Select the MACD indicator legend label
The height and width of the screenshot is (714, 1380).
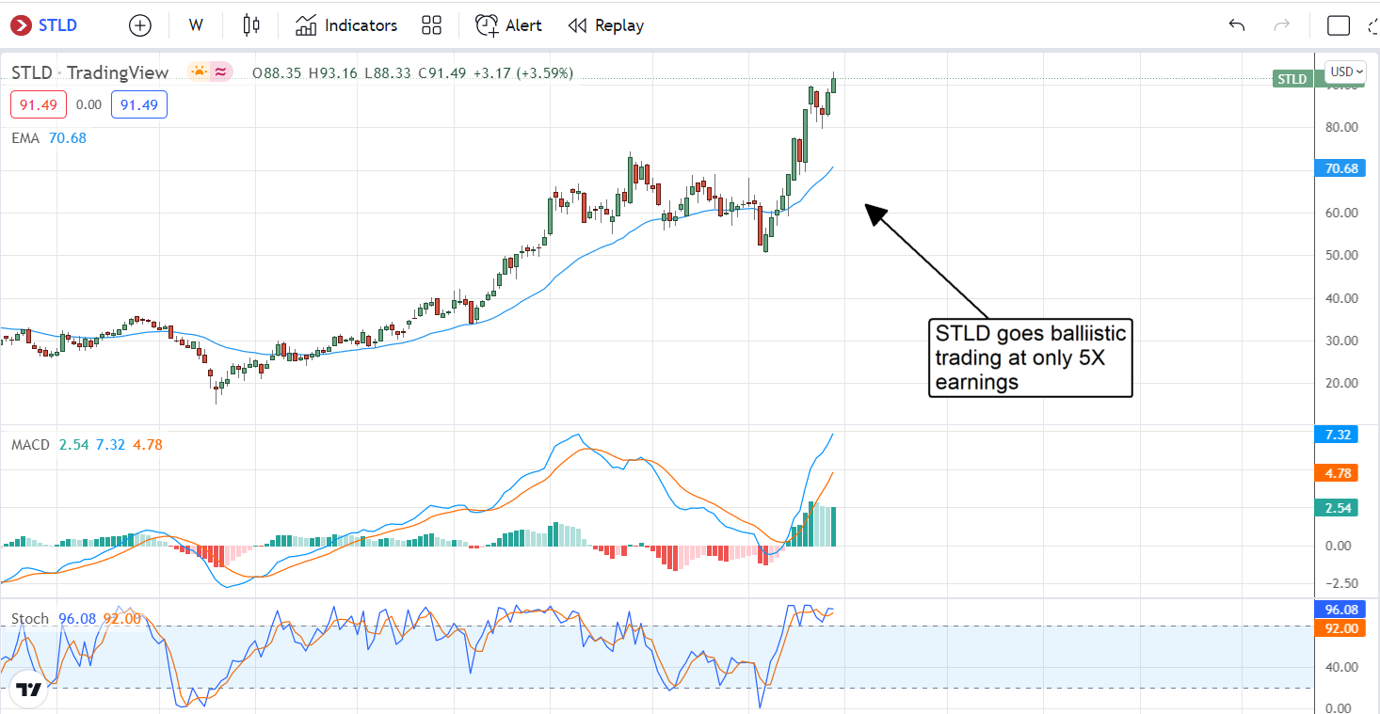click(30, 444)
